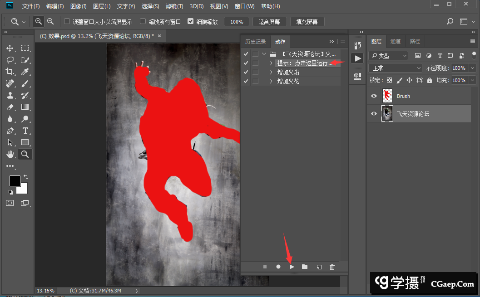Select the Lasso tool
The height and width of the screenshot is (297, 480).
pos(10,60)
